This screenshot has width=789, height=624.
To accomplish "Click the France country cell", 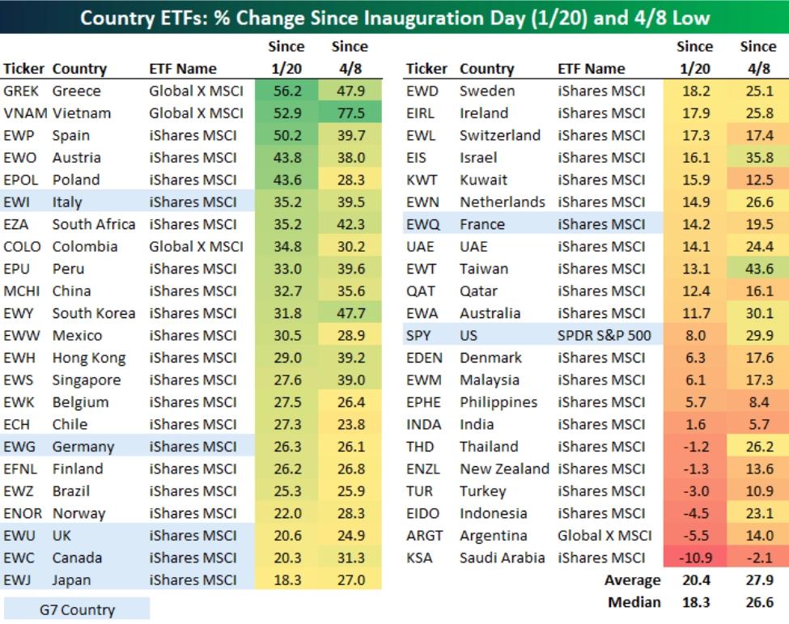I will [481, 224].
